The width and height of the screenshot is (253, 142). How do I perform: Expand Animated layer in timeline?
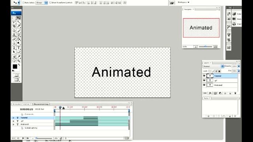(13, 124)
